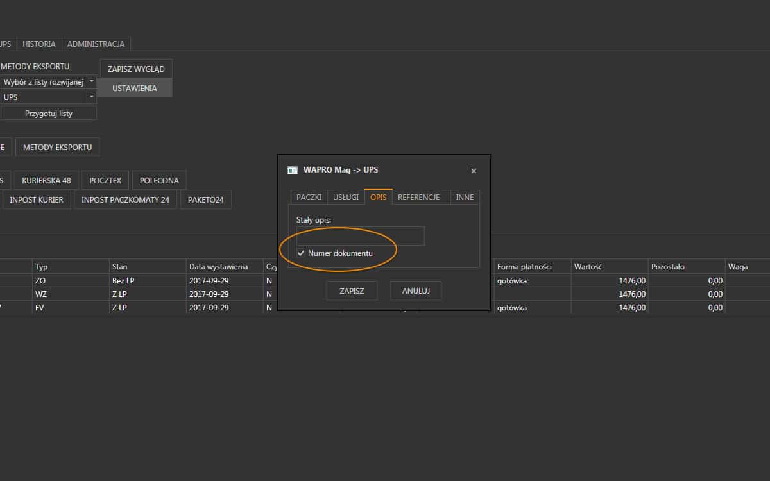Open the ADMINISTRACJA tab in main window
This screenshot has height=481, width=770.
[96, 44]
